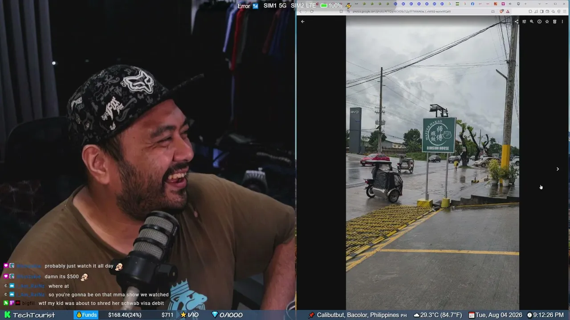Click the cloud weather icon
The image size is (570, 320).
point(416,315)
